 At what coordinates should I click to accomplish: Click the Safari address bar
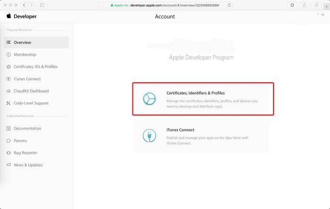click(165, 5)
